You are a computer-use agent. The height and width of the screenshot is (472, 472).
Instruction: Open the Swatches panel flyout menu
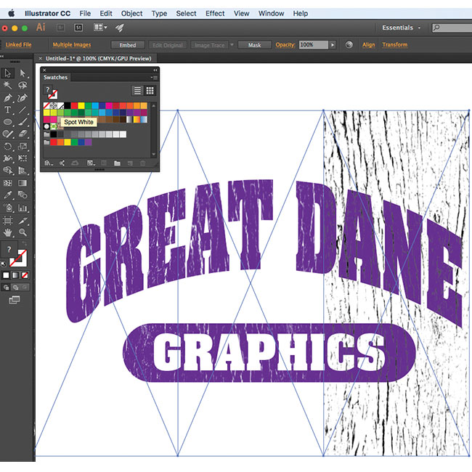(x=154, y=78)
